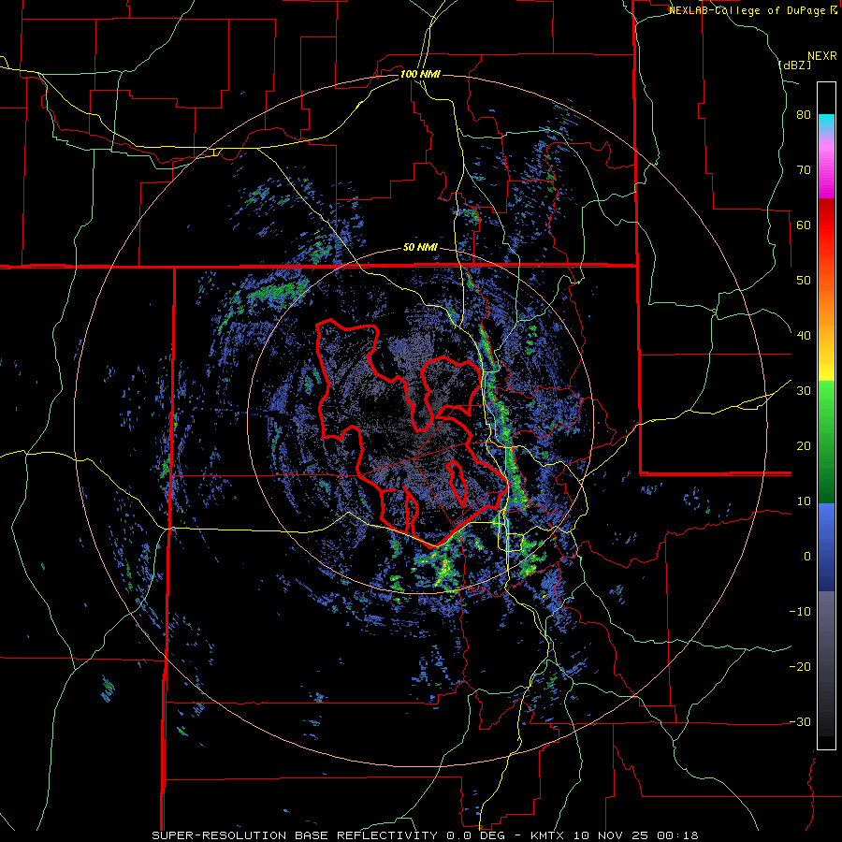Click the 40 dBZ scale value
The height and width of the screenshot is (842, 842).
click(x=804, y=336)
